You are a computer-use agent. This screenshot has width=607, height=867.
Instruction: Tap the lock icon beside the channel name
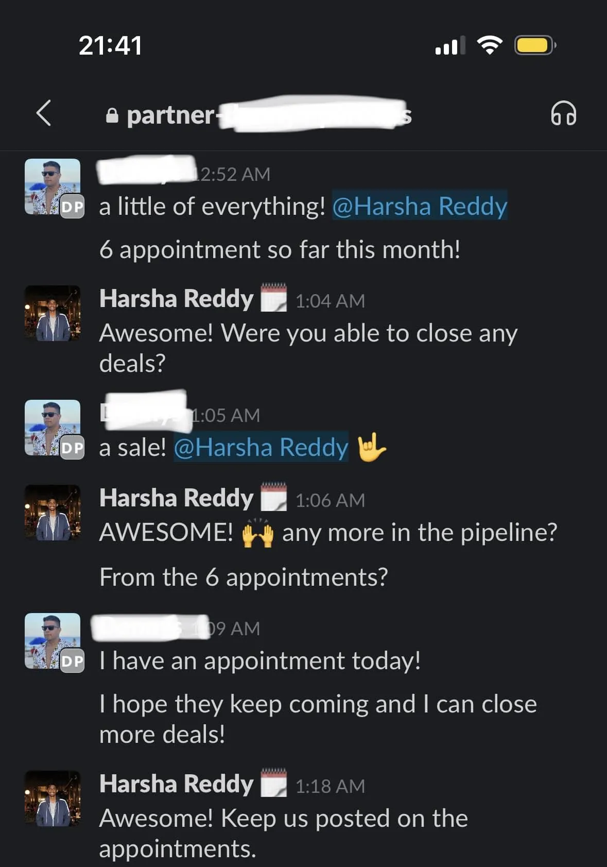pos(112,116)
